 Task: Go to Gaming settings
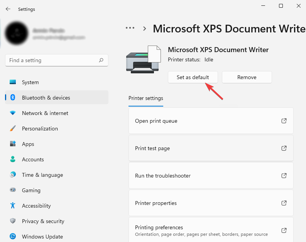57,190
